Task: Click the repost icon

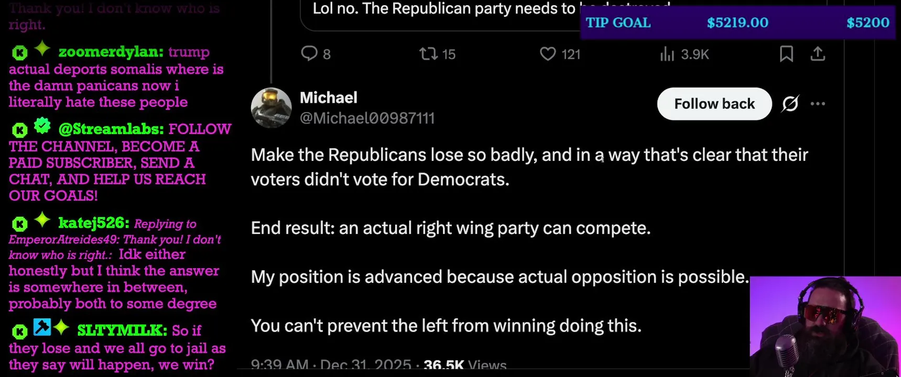Action: click(x=429, y=53)
